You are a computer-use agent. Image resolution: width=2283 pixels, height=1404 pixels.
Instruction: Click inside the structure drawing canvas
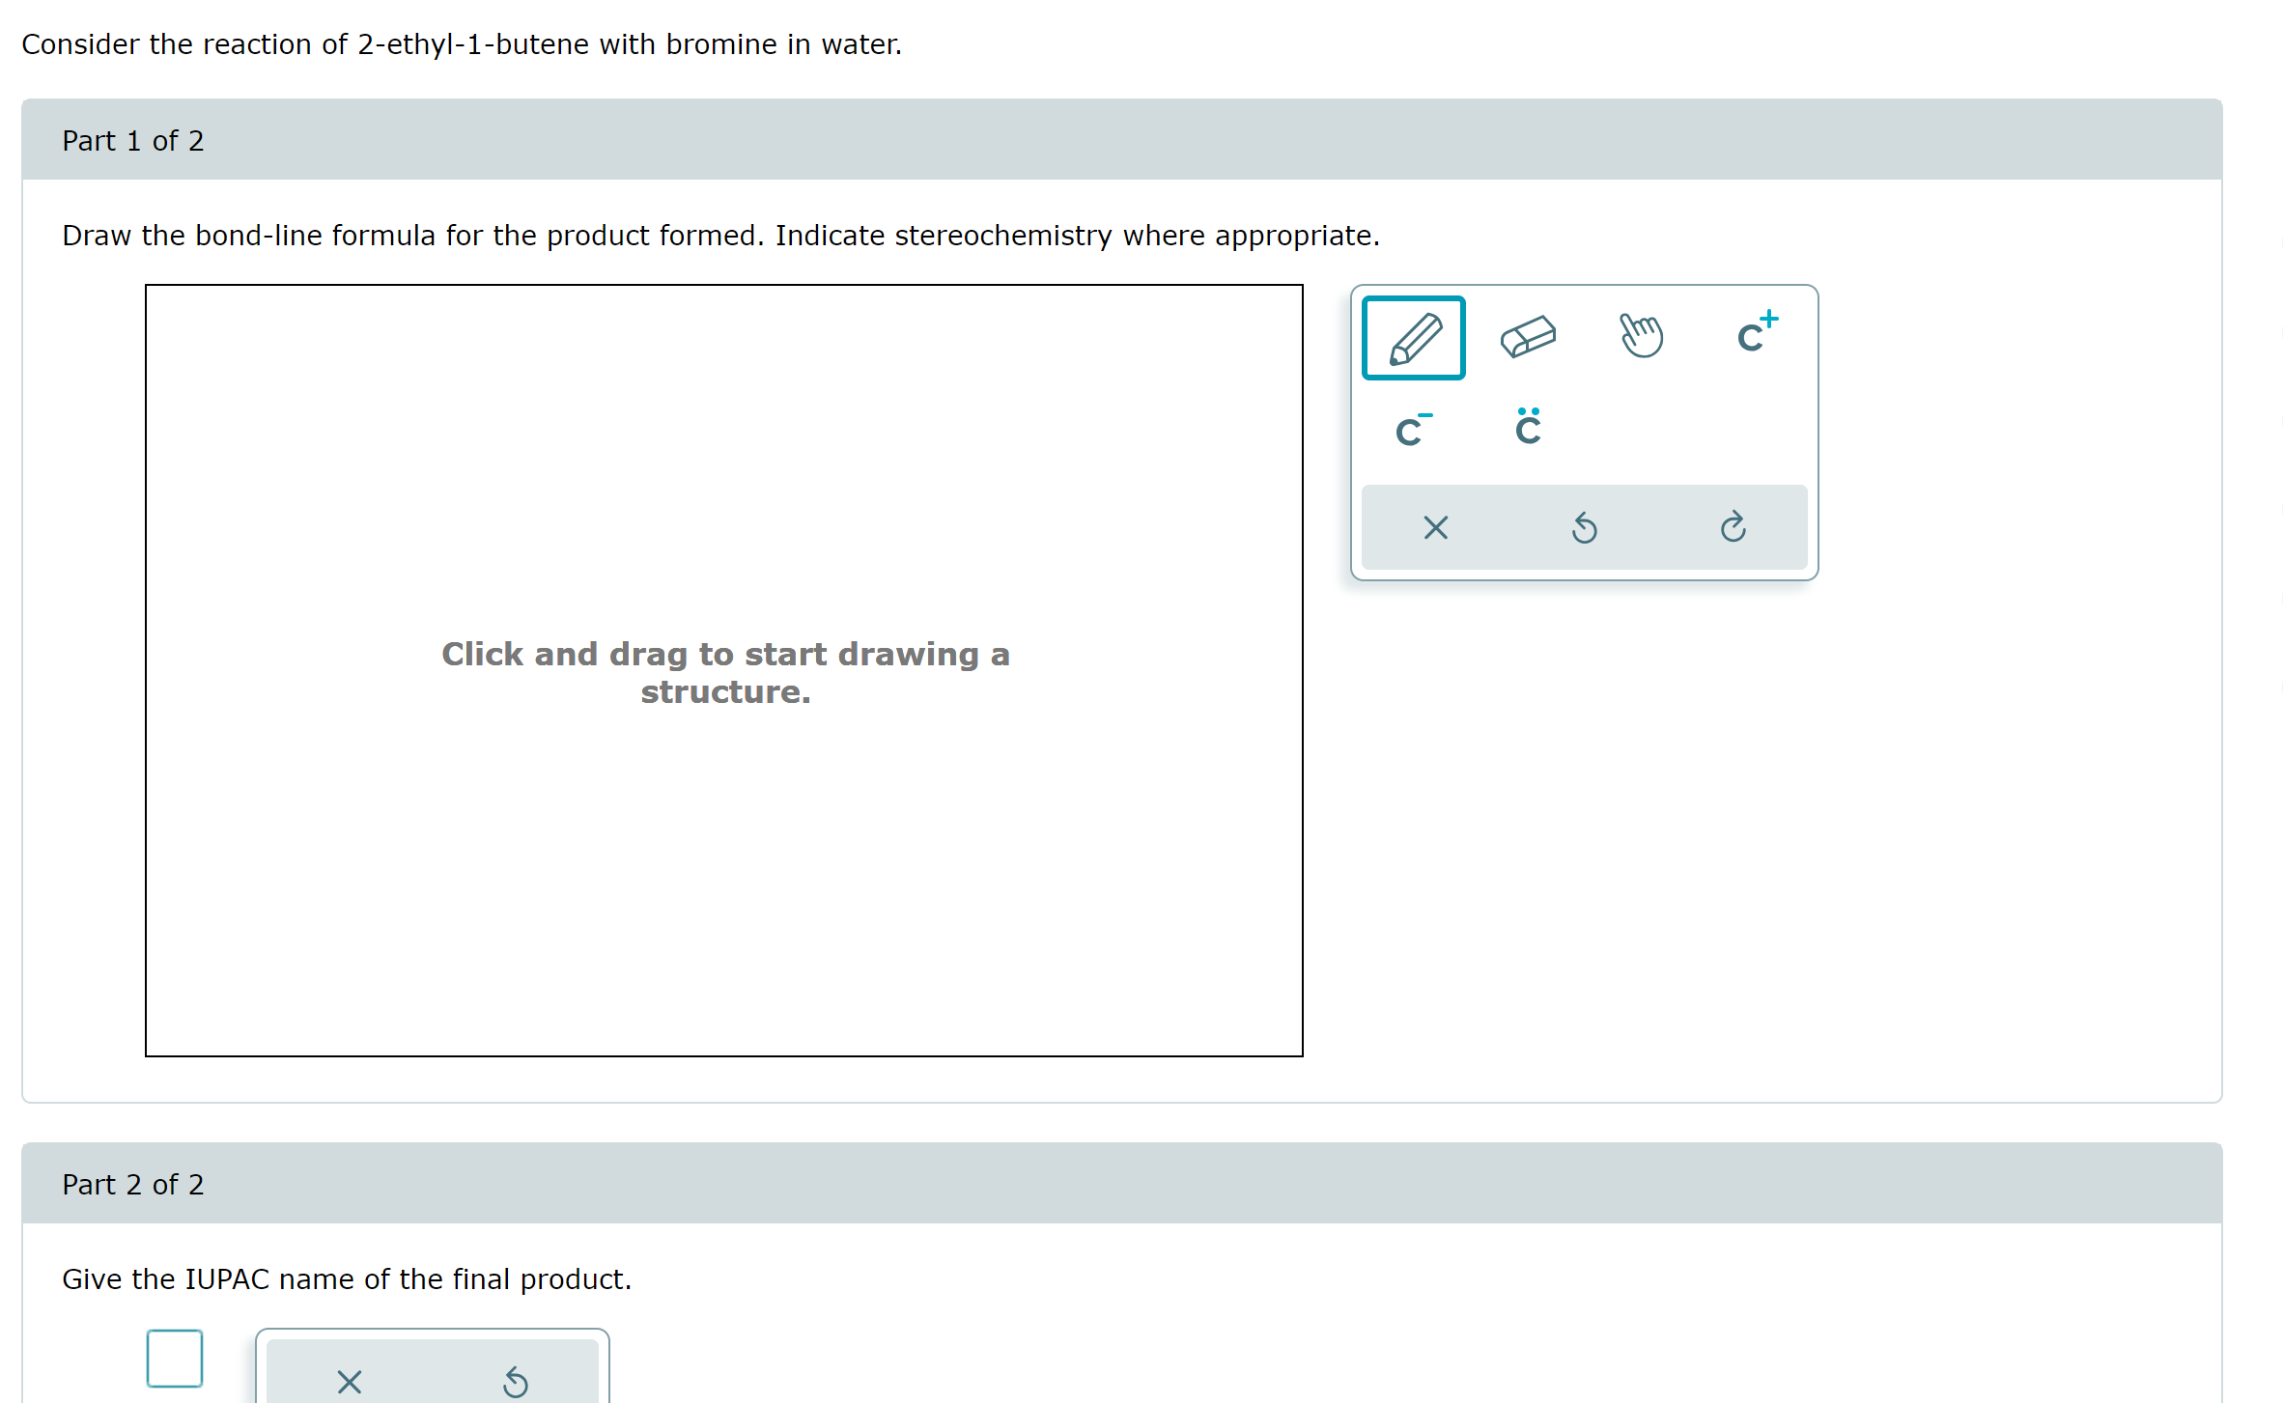click(724, 869)
